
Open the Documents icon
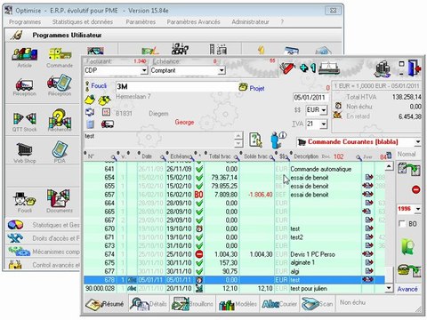click(x=60, y=202)
